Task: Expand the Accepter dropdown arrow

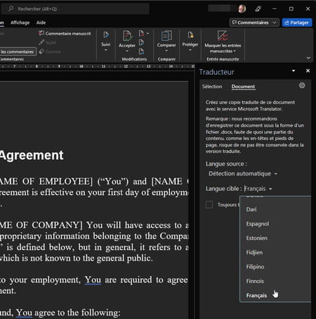Action: (x=127, y=51)
